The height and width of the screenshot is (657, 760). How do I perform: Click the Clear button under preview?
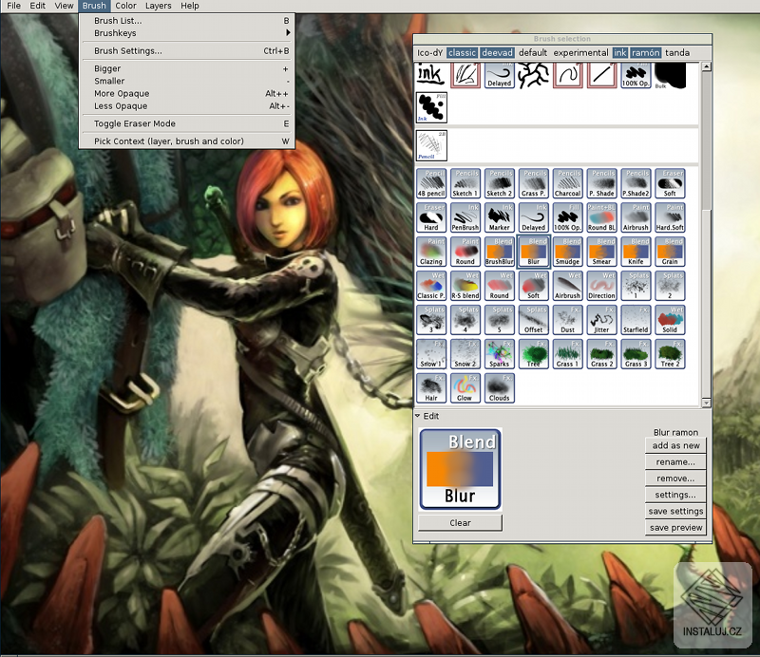(x=460, y=523)
